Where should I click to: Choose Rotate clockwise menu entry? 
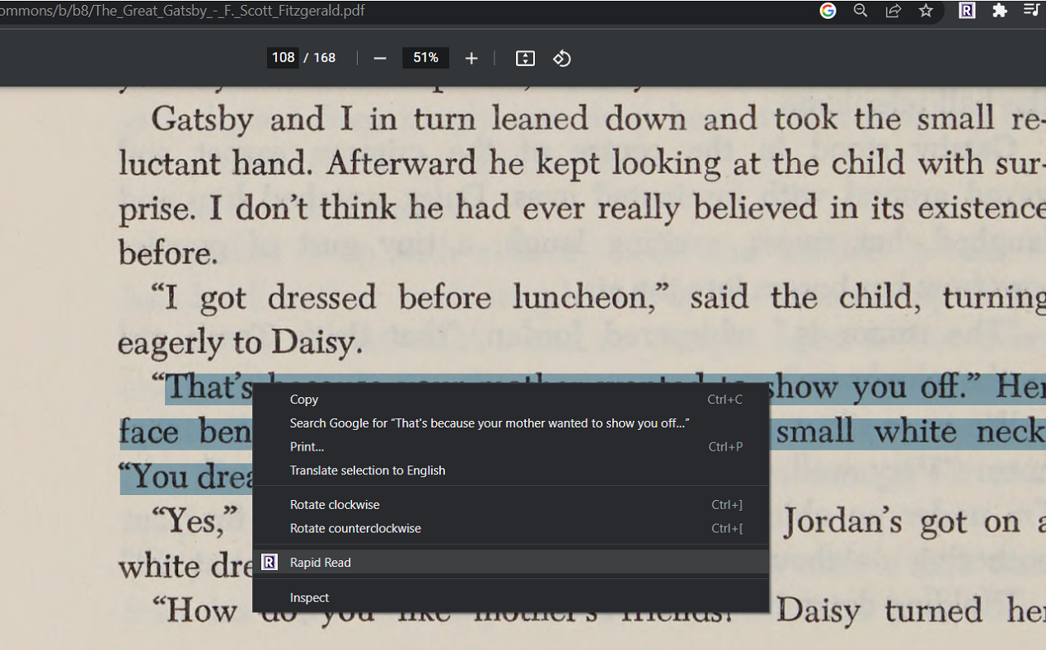tap(510, 505)
